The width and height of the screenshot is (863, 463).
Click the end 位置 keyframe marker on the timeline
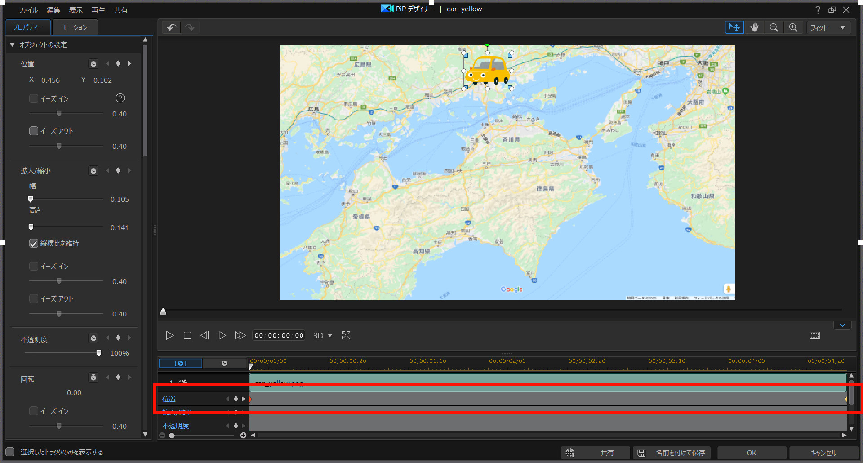point(845,399)
